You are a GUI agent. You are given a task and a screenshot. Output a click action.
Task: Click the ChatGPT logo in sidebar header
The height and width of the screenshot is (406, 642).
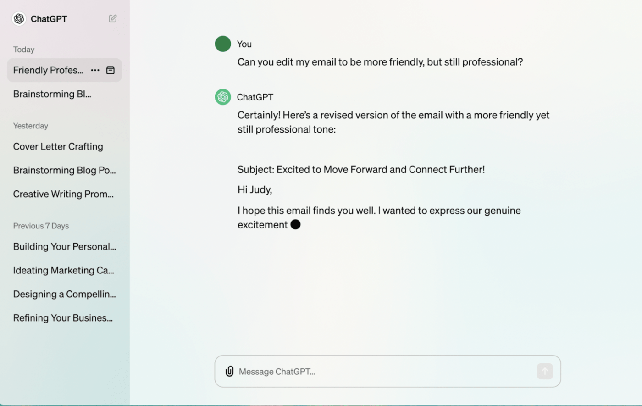point(19,18)
